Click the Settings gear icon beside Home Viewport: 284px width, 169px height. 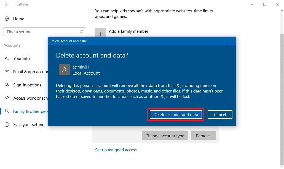[x=7, y=19]
